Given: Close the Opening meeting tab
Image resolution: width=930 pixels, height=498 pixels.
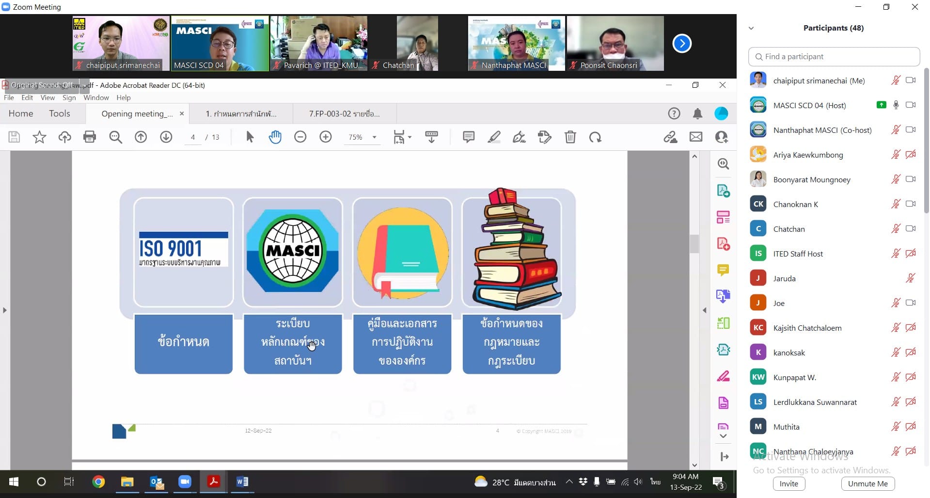Looking at the screenshot, I should point(182,113).
